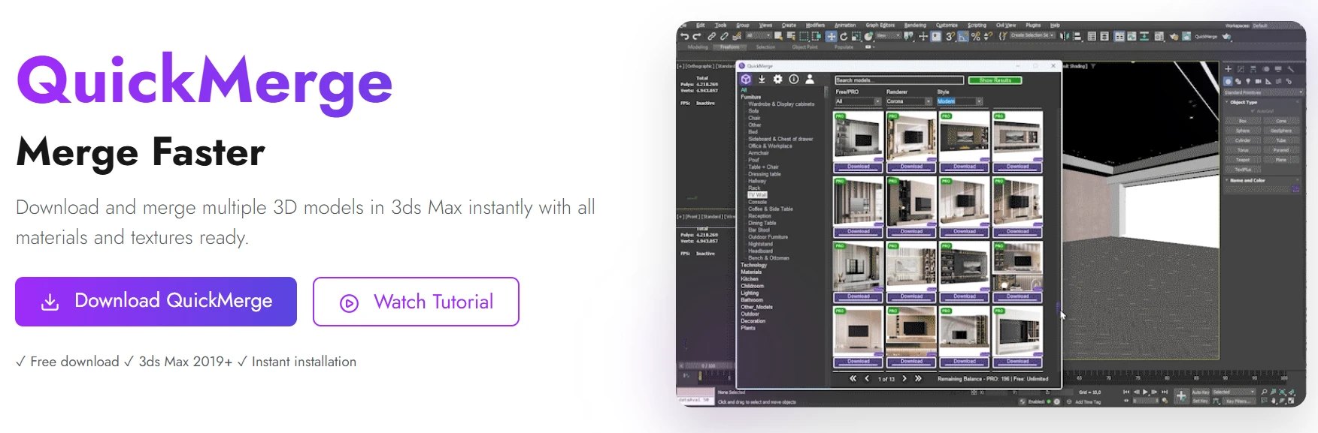Select the Decoration category
The image size is (1318, 433).
coord(753,321)
